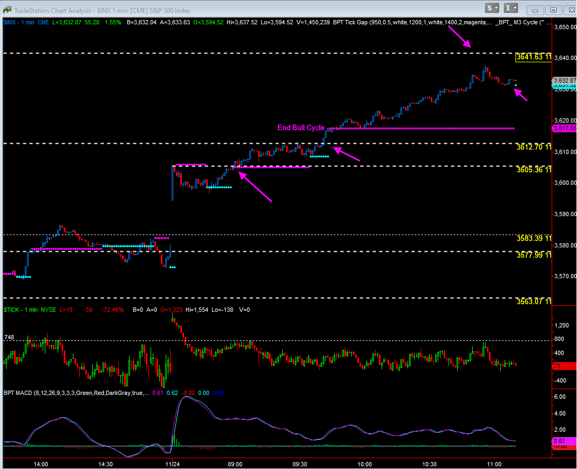Click the TradeStation chart window icon
The height and width of the screenshot is (469, 577).
tap(6, 9)
